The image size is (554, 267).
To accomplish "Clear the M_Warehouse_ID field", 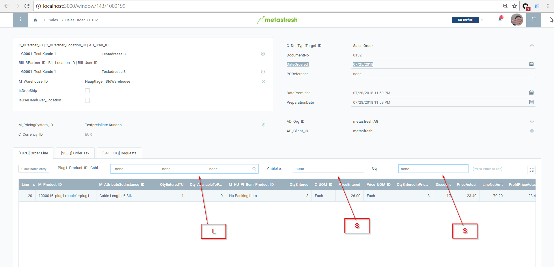I will tap(263, 82).
